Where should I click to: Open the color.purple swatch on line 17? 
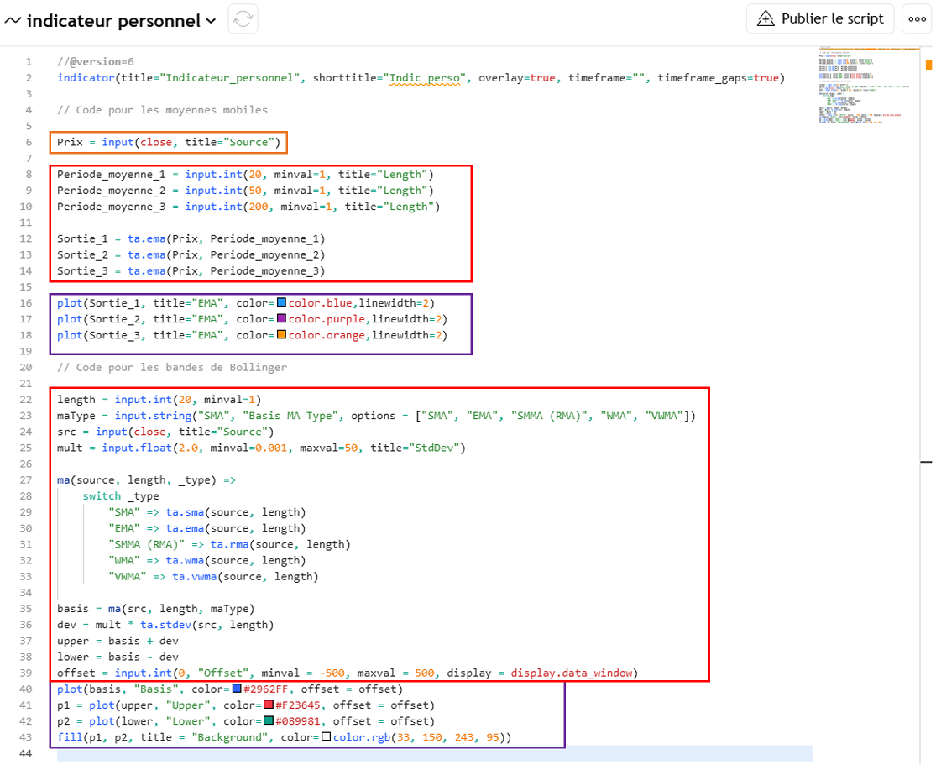pyautogui.click(x=282, y=319)
